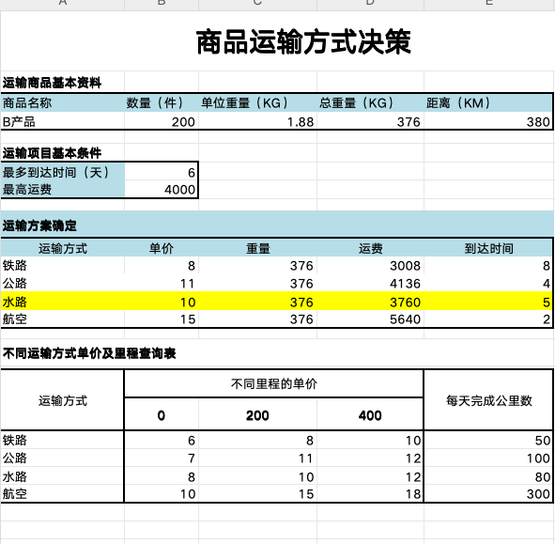This screenshot has height=544, width=555.
Task: Click railway freight cell 3008
Action: point(370,266)
